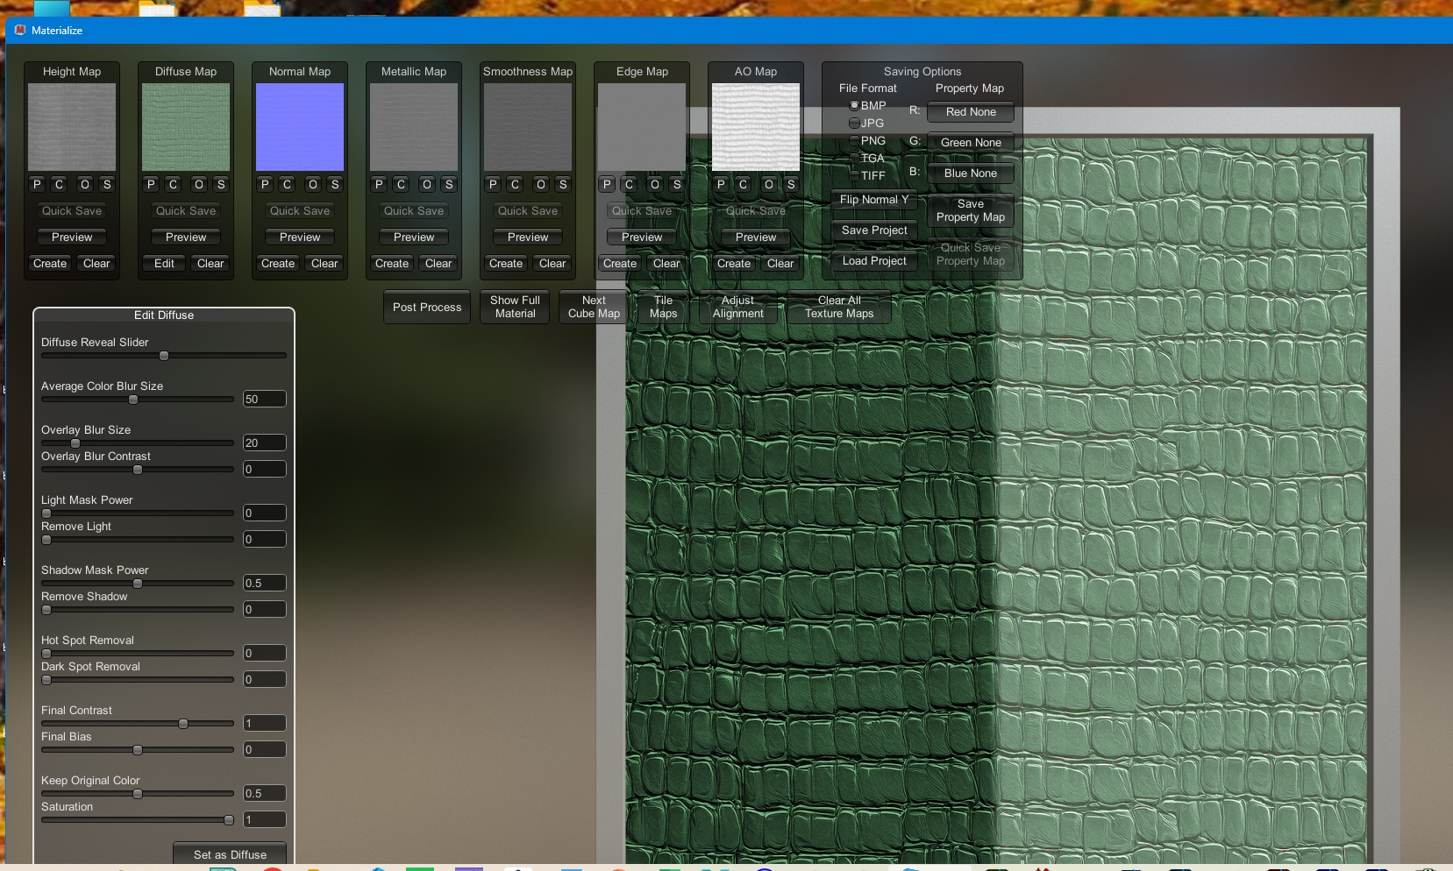This screenshot has width=1453, height=871.
Task: Click the P button under Smoothness Map
Action: tap(493, 184)
